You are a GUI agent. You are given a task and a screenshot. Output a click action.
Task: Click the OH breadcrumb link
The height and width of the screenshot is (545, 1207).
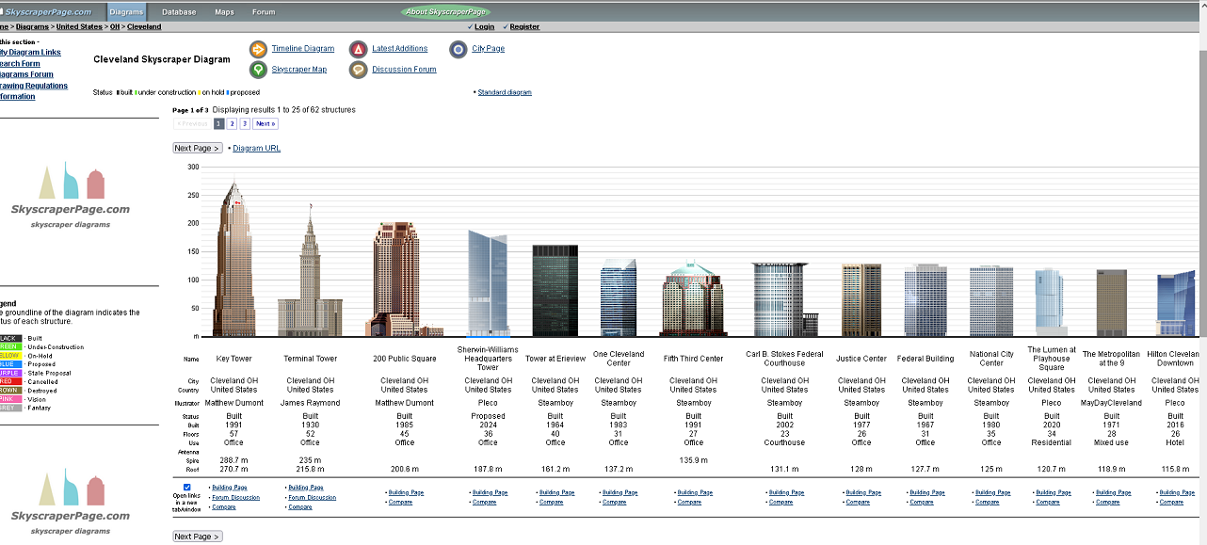(x=115, y=27)
